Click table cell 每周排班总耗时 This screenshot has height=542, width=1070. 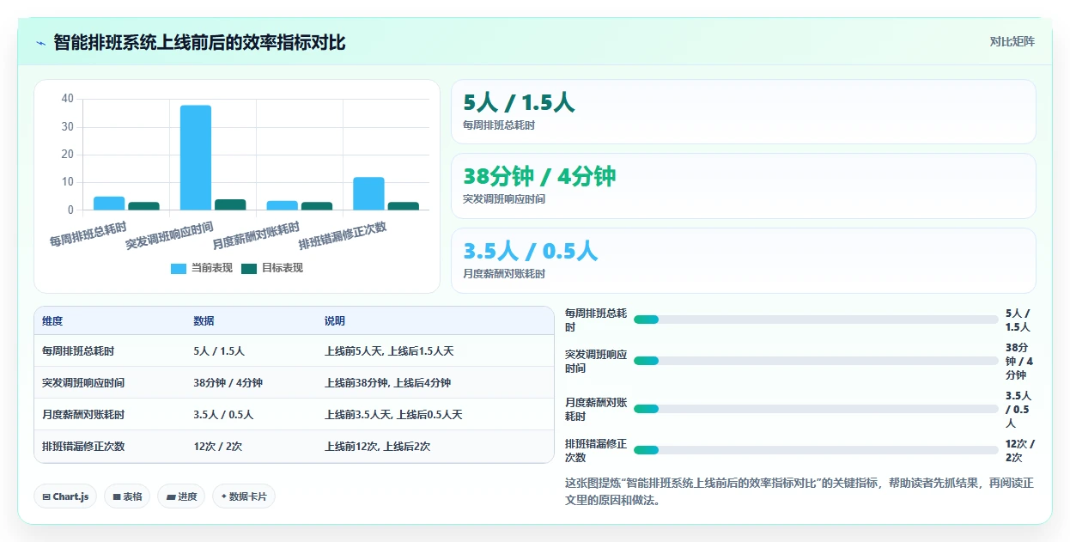pyautogui.click(x=78, y=351)
